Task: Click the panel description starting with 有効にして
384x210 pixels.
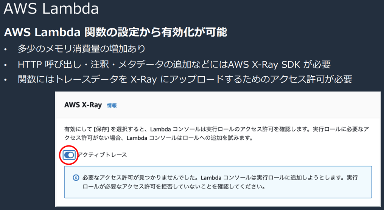Action: click(x=216, y=129)
